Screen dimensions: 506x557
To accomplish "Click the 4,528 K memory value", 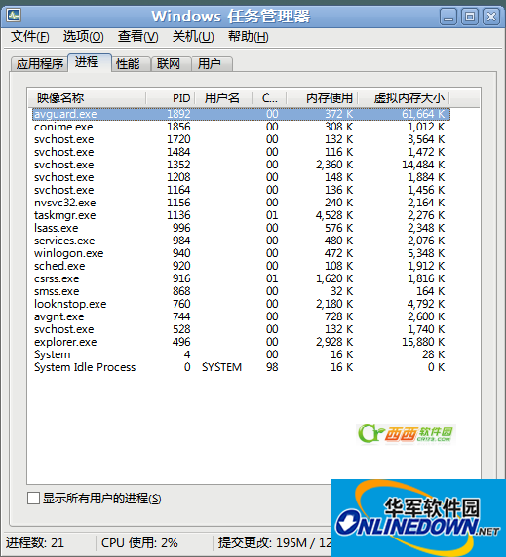I will point(334,215).
